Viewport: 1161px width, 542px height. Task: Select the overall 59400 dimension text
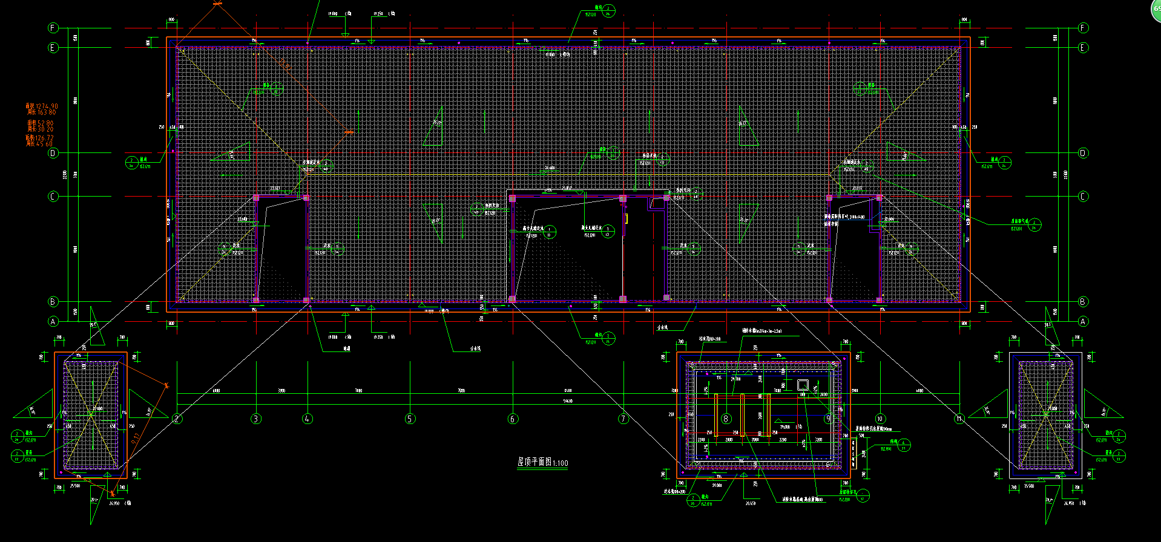(x=568, y=400)
